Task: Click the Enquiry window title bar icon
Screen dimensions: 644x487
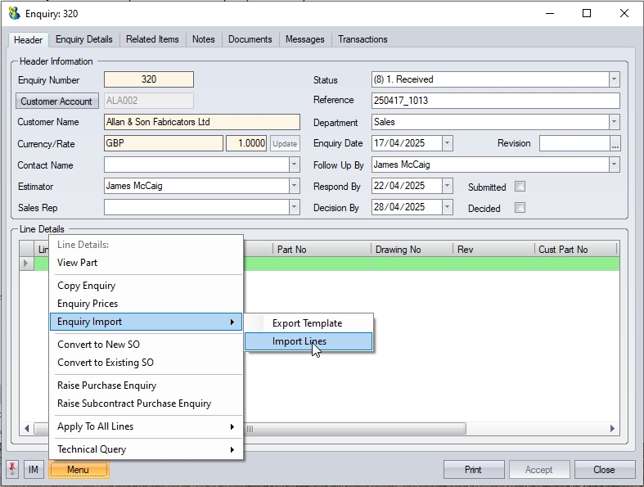Action: coord(14,13)
